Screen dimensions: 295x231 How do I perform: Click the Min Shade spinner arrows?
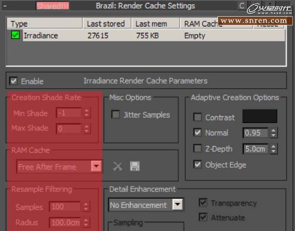86,113
